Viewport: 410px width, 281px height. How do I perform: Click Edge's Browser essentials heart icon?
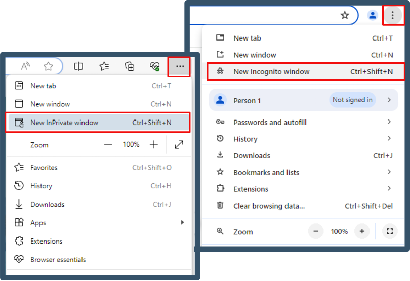coord(155,66)
